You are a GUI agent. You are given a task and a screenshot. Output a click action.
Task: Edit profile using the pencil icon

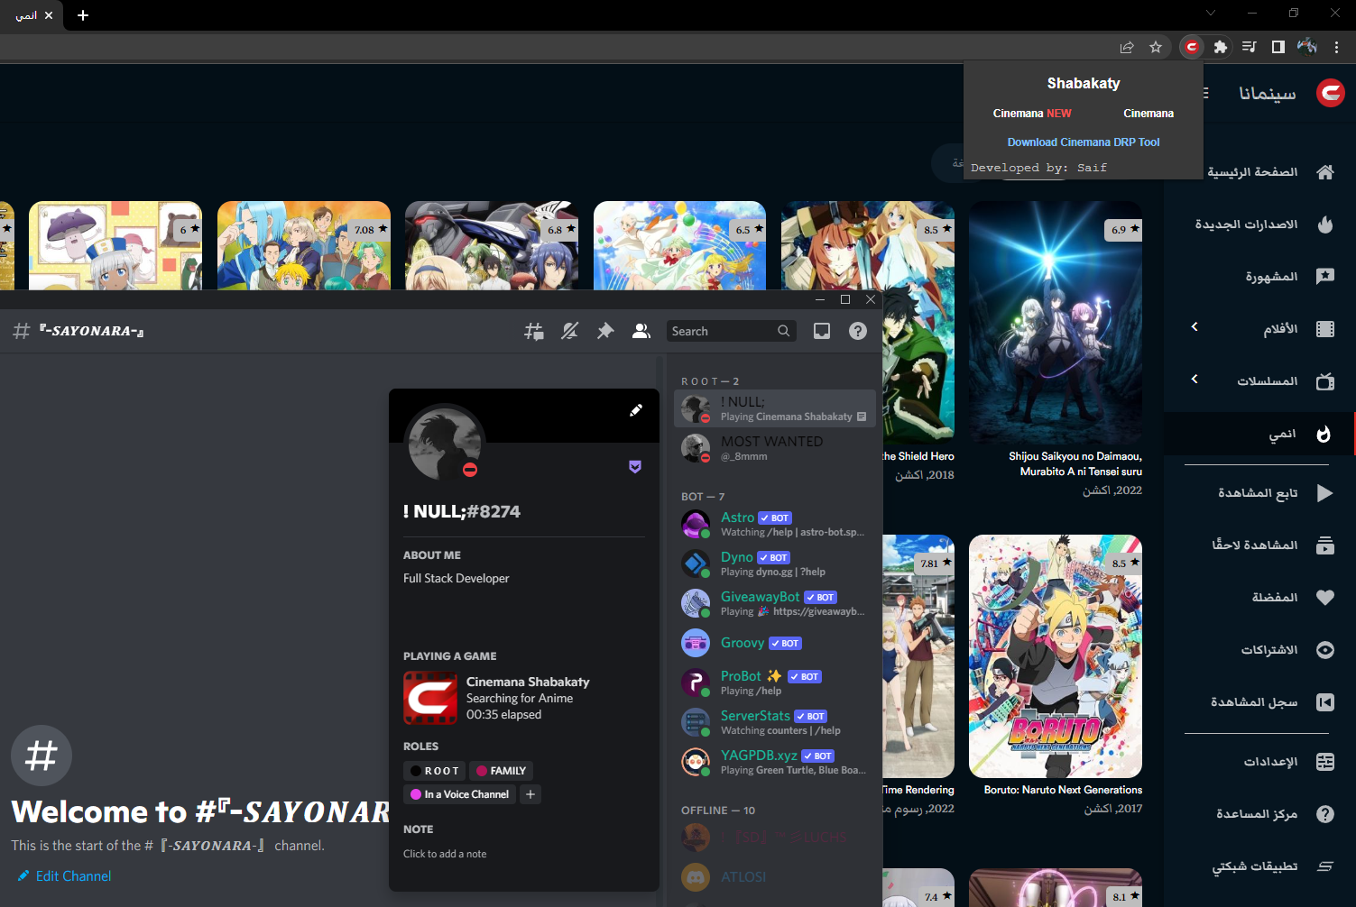point(636,410)
